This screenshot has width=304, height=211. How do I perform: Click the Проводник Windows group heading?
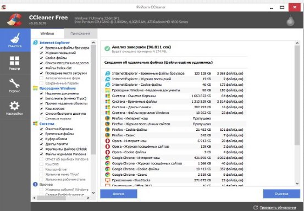coord(58,88)
